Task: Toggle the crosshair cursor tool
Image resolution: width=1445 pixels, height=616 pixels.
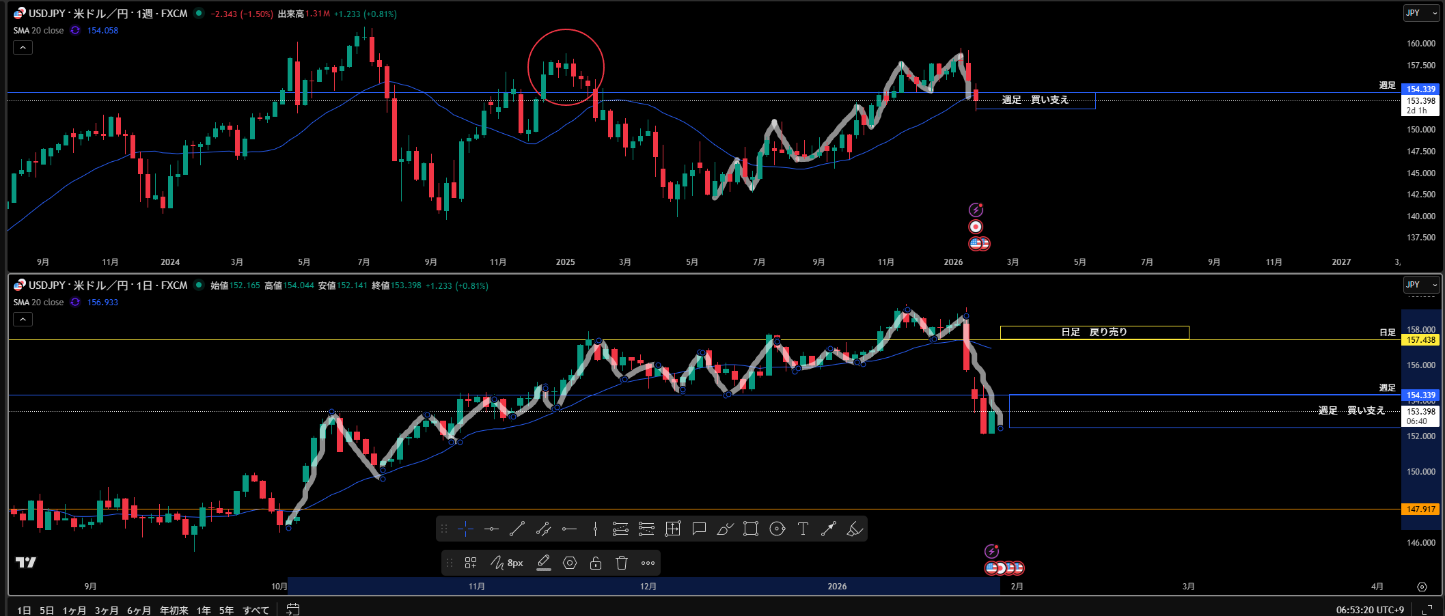Action: (x=466, y=529)
